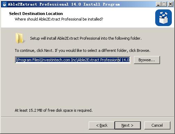
Task: Click 'Program Files' segment of the path
Action: 29,60
